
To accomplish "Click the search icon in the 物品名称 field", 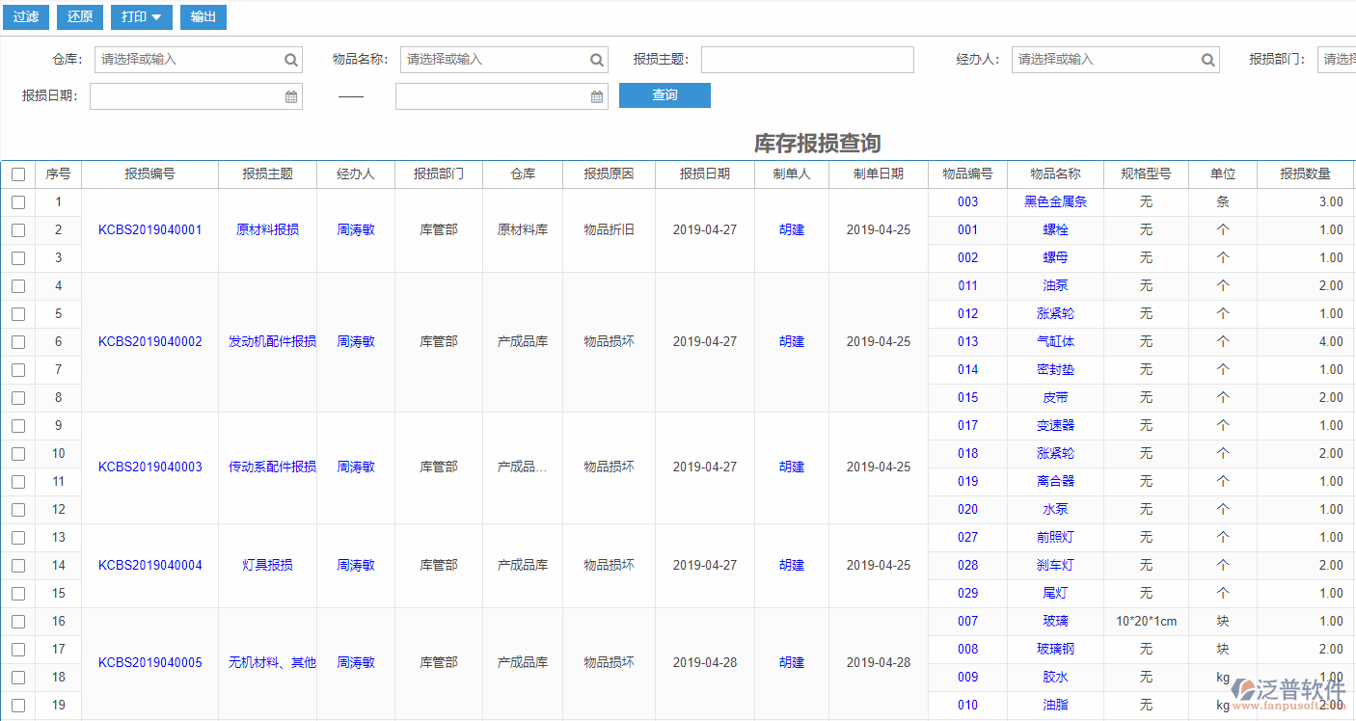I will pos(597,59).
